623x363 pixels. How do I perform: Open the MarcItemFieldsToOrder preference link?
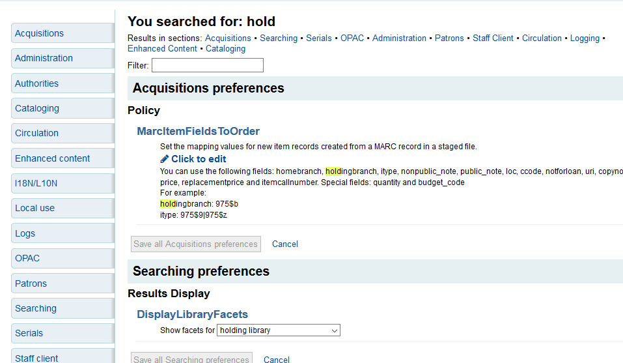point(198,131)
